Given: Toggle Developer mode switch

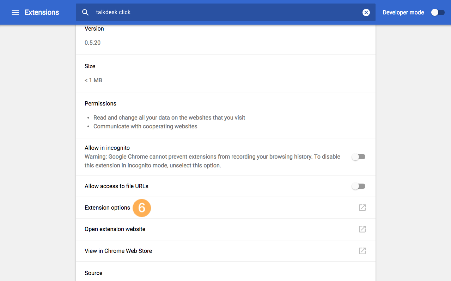Looking at the screenshot, I should [438, 12].
